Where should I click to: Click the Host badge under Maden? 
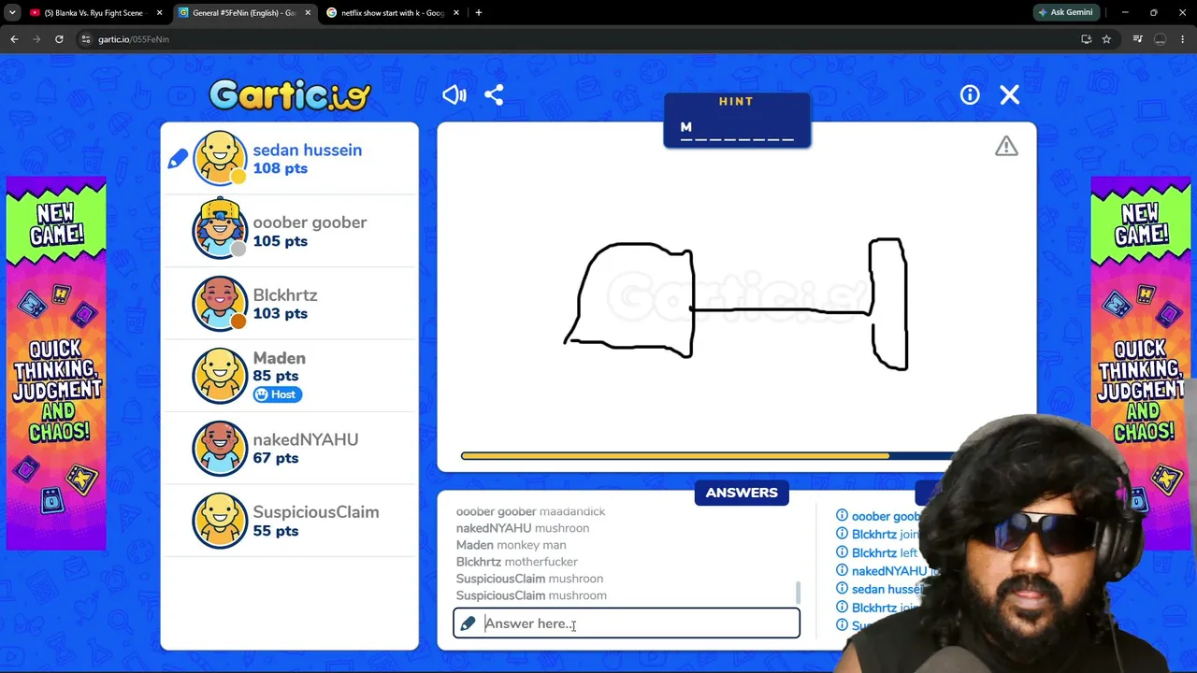[277, 394]
